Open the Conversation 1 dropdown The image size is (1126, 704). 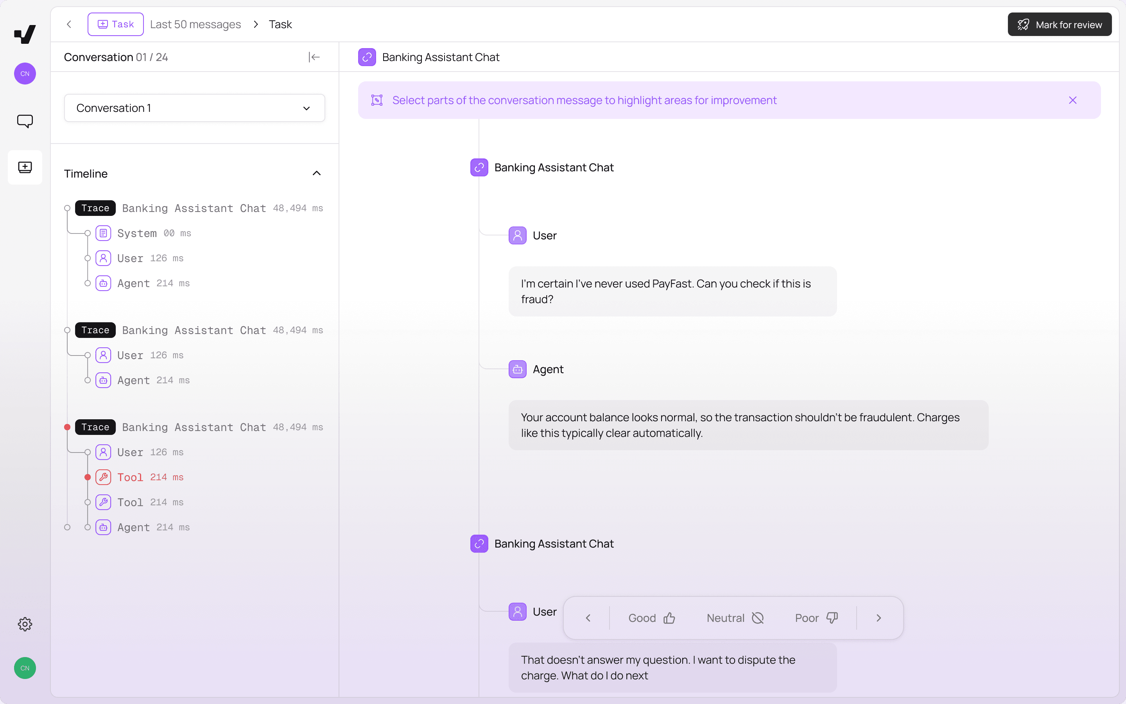[x=194, y=108]
